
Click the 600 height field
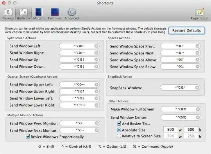point(191,129)
